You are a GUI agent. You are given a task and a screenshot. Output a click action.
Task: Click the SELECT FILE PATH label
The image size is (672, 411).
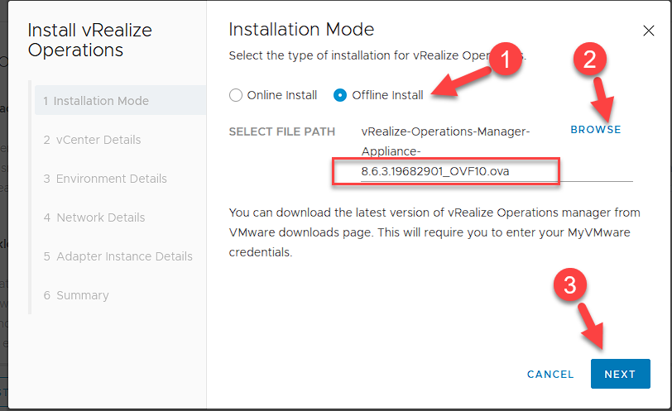point(282,131)
